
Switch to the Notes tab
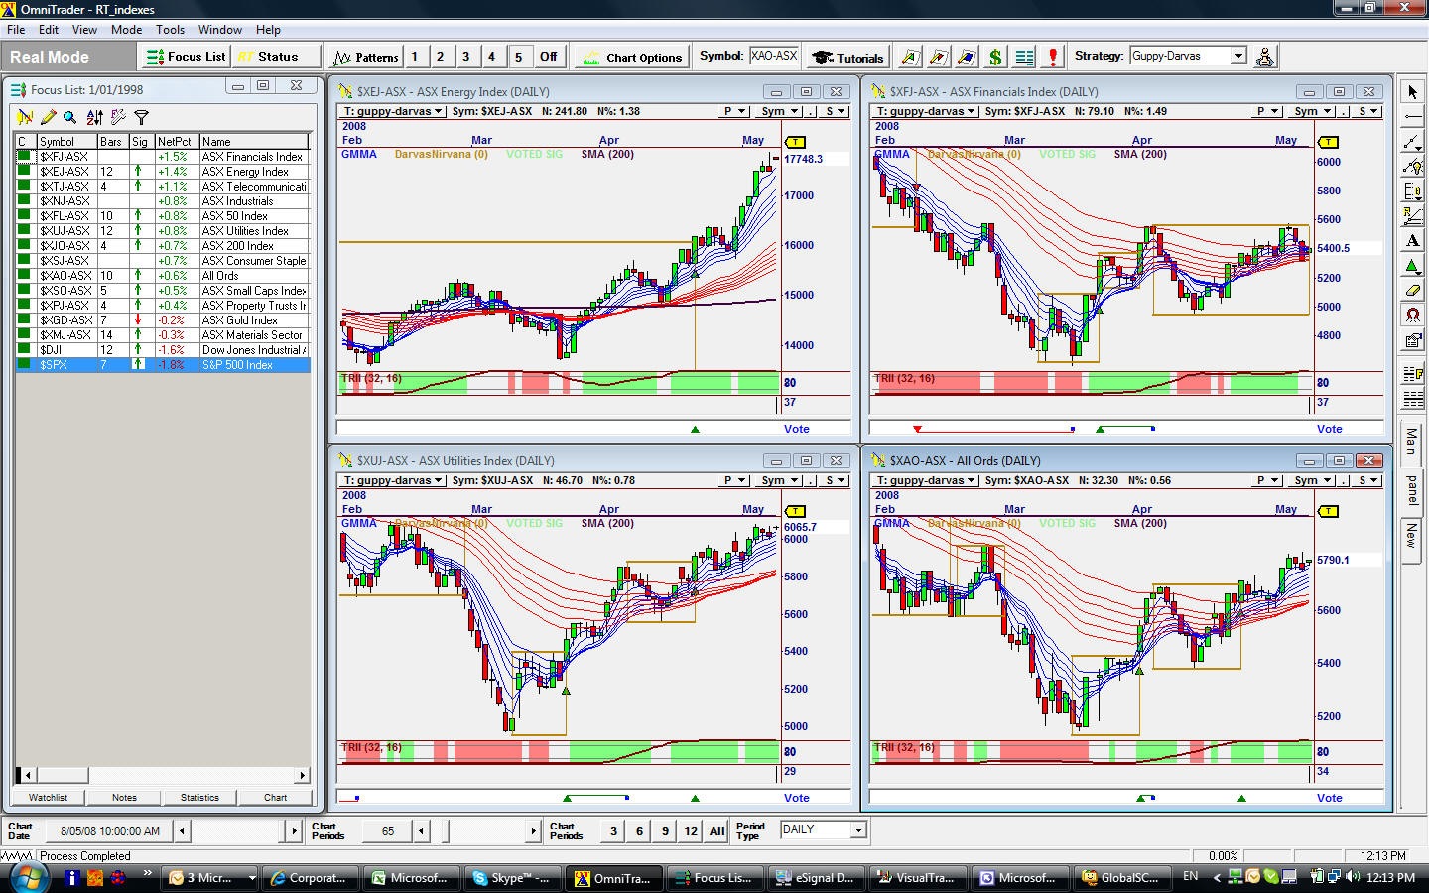click(x=124, y=797)
